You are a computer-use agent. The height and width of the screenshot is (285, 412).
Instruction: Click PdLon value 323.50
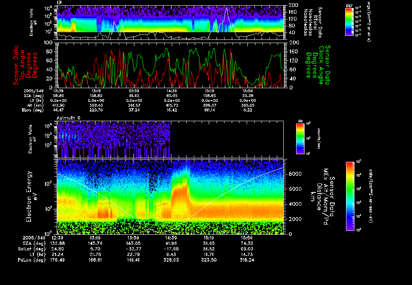[209, 260]
